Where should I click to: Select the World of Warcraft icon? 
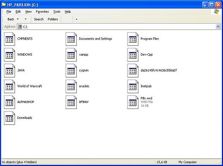pyautogui.click(x=9, y=86)
